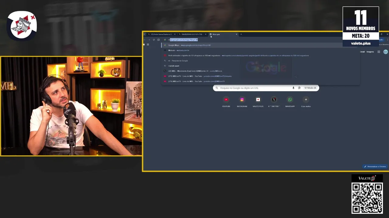389x218 pixels.
Task: Select 'meriah asset' history suggestion
Action: click(x=260, y=66)
